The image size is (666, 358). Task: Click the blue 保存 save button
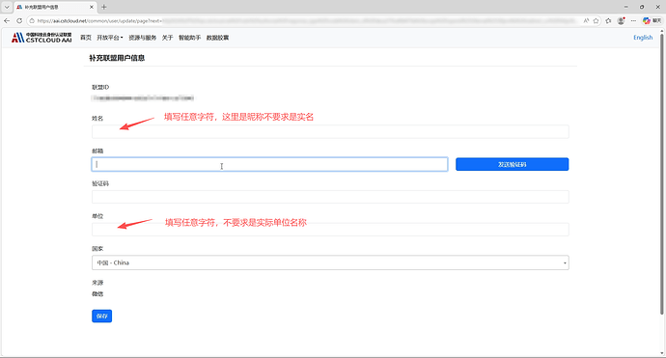(x=102, y=316)
